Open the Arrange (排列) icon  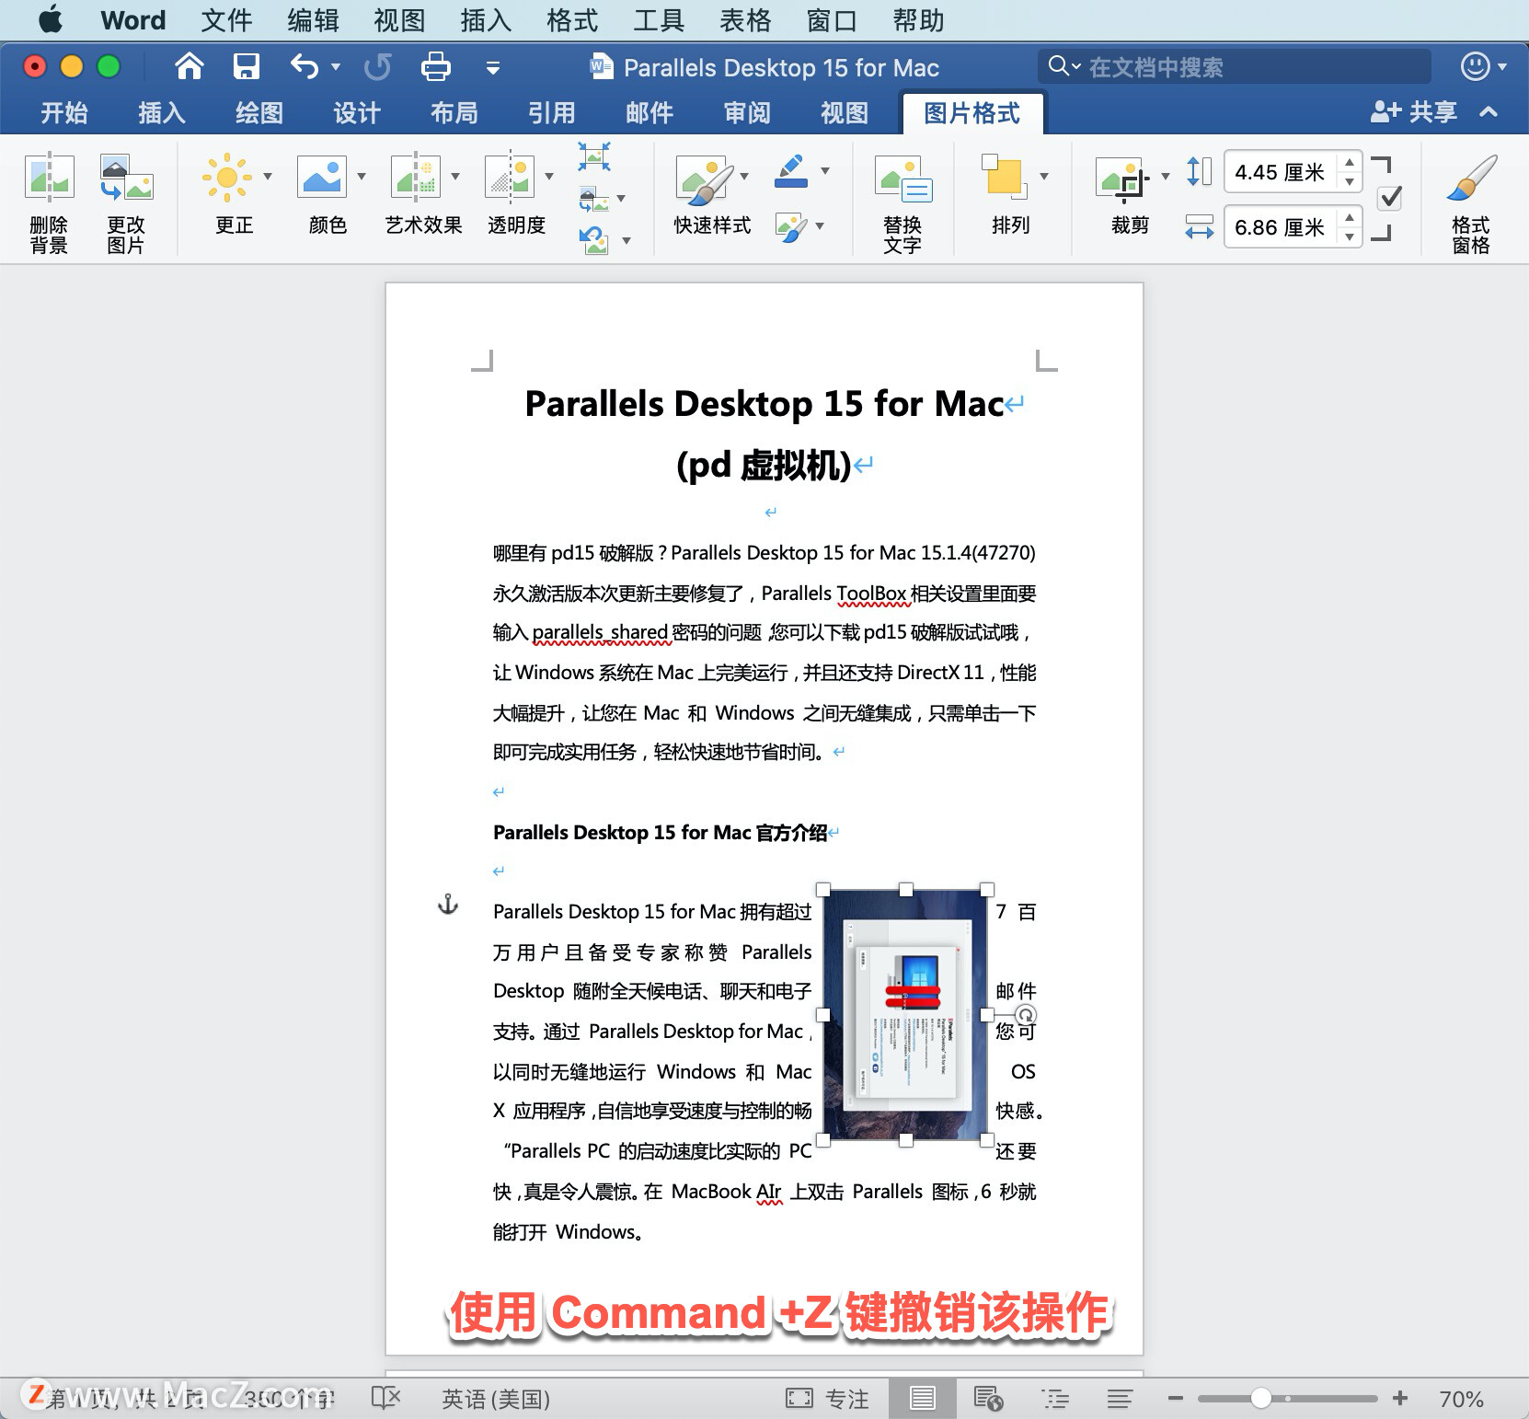pos(1003,177)
